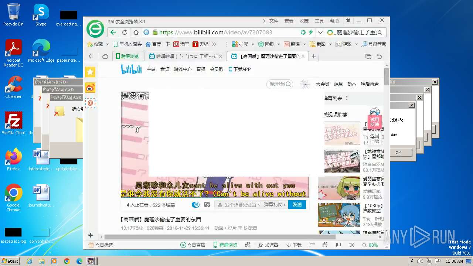Click the bilibili logo
473x266 pixels.
click(x=131, y=69)
